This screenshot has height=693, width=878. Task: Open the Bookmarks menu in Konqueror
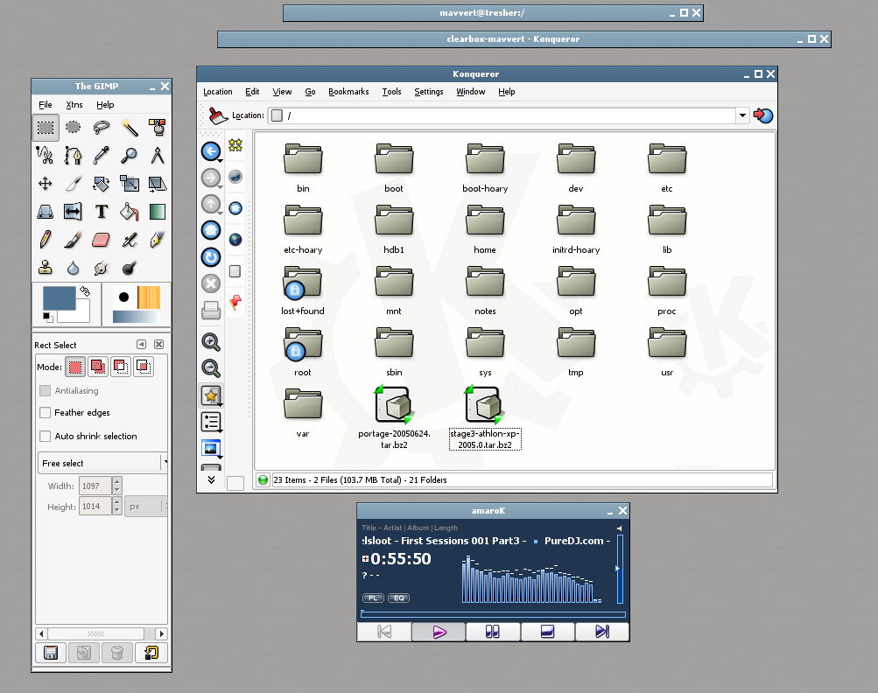[x=348, y=92]
